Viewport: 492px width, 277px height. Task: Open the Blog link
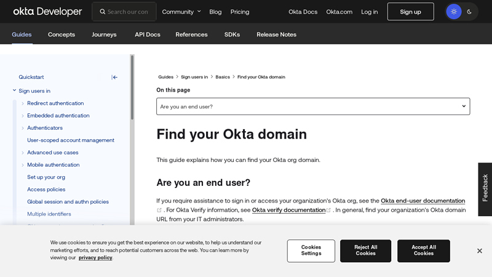[215, 12]
